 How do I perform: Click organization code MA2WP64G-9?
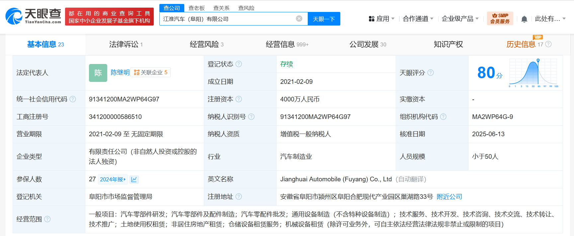pyautogui.click(x=493, y=117)
